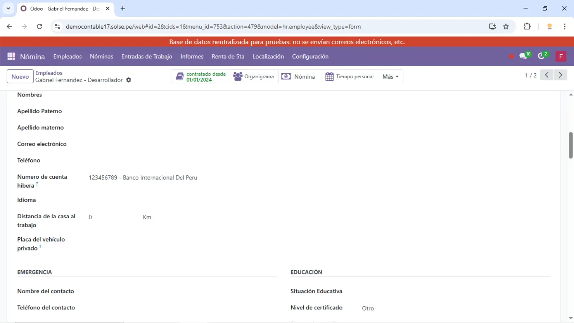Click the vertical page scrollbar thumb
Screen dimensions: 574x323
pos(570,145)
